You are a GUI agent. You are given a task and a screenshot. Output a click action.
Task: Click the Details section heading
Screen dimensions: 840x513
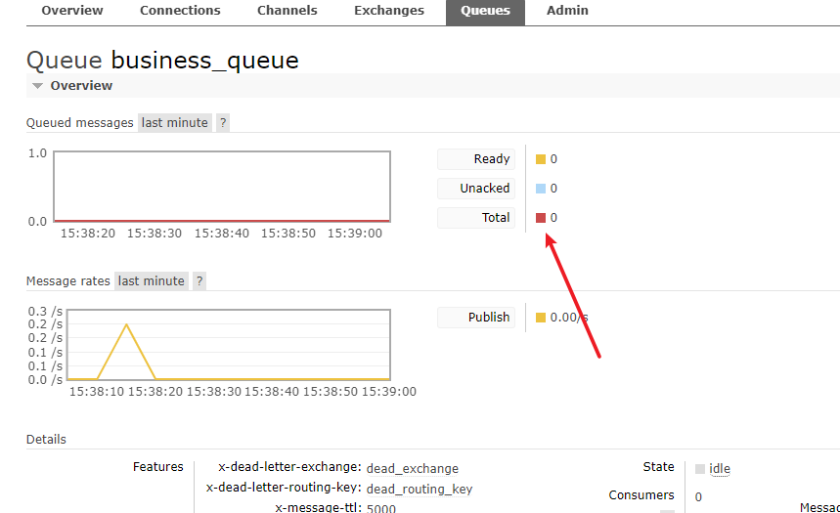(46, 440)
